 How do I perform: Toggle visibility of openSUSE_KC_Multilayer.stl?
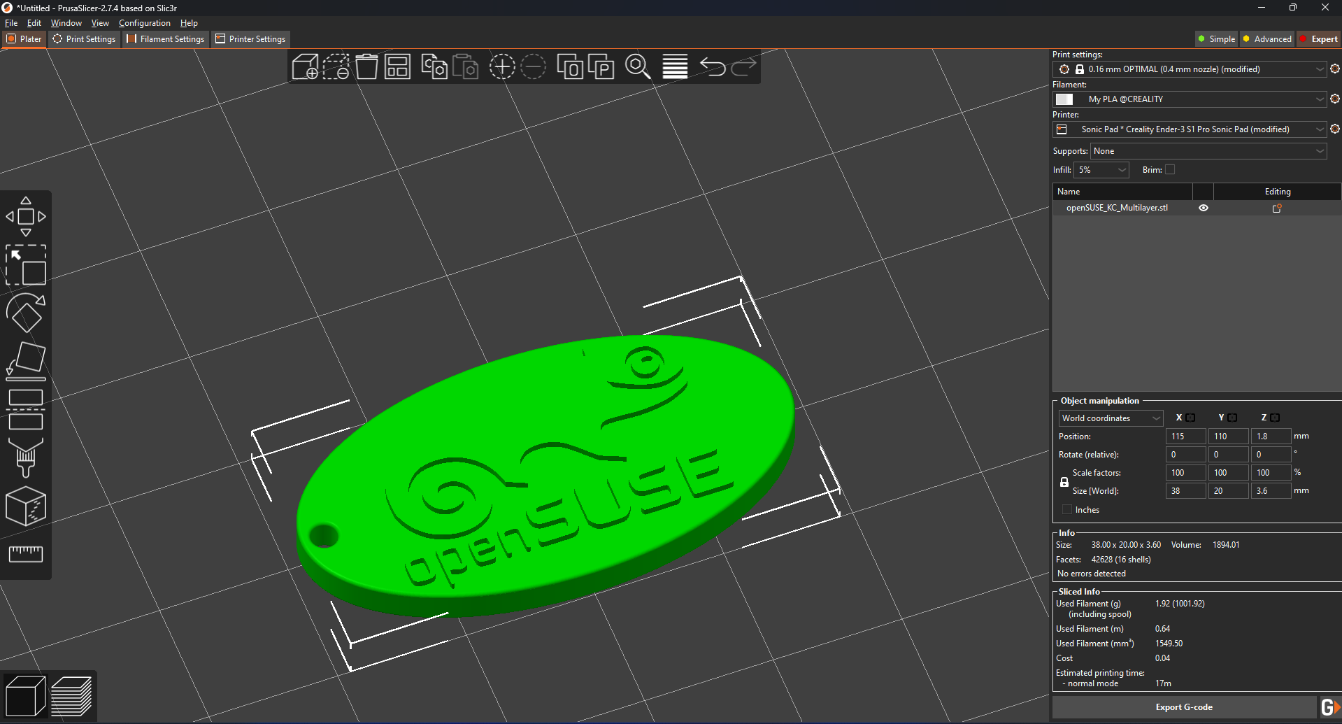(1204, 208)
